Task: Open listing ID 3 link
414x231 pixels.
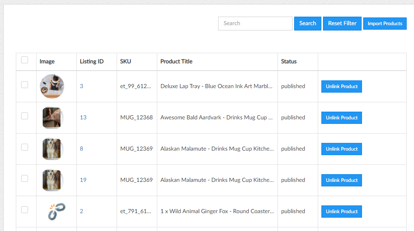Action: tap(82, 86)
